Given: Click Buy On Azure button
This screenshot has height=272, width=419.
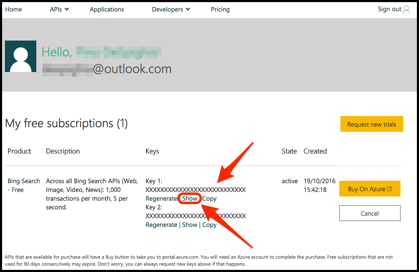Looking at the screenshot, I should [370, 189].
